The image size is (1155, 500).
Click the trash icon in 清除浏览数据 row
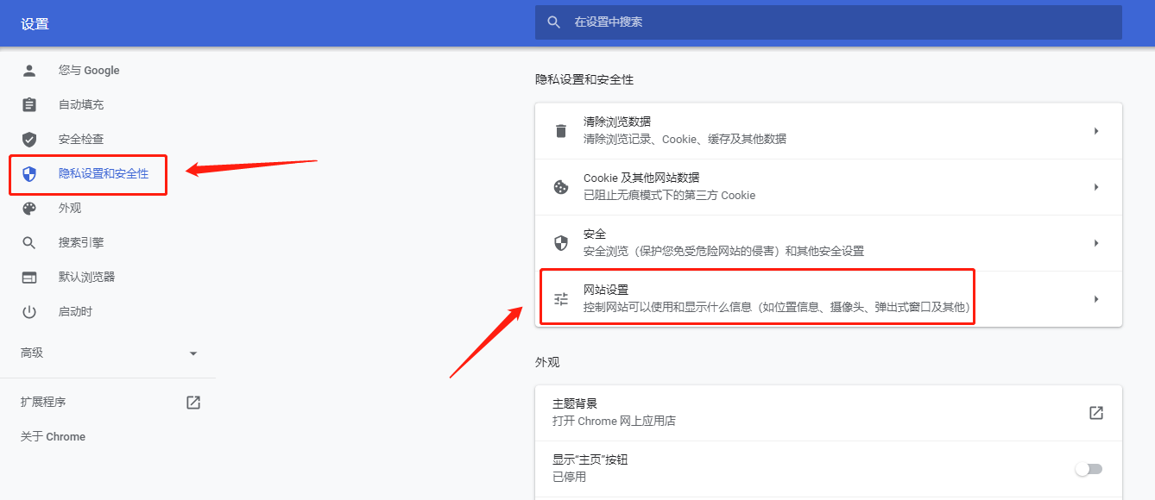(x=561, y=131)
